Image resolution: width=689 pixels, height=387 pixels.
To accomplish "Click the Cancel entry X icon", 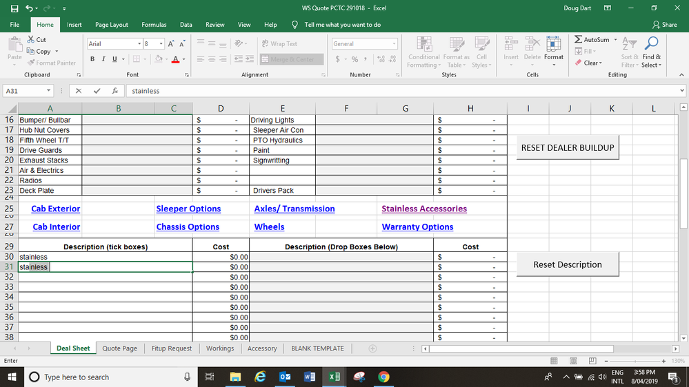I will point(78,91).
